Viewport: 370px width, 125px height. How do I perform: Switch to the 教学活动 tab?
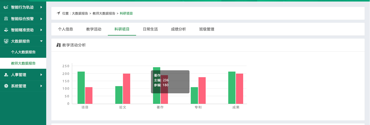(94, 29)
